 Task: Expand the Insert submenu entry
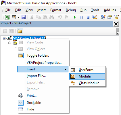point(43,69)
